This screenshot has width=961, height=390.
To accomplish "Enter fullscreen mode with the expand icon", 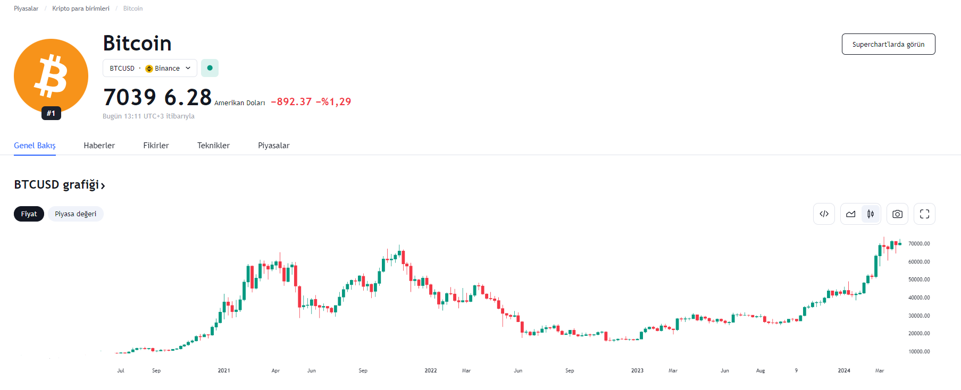I will point(924,214).
